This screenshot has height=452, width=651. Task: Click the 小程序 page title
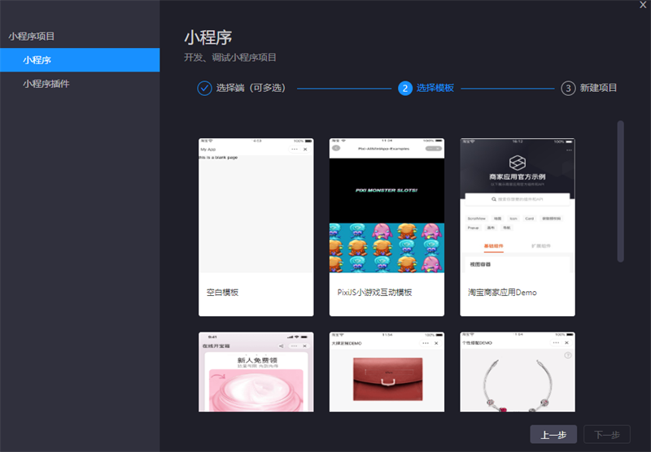[x=208, y=37]
